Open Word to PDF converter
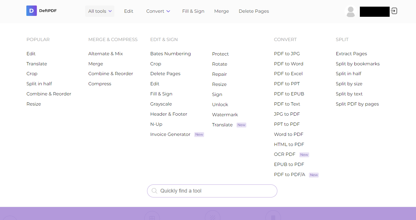The width and height of the screenshot is (416, 220). tap(289, 134)
